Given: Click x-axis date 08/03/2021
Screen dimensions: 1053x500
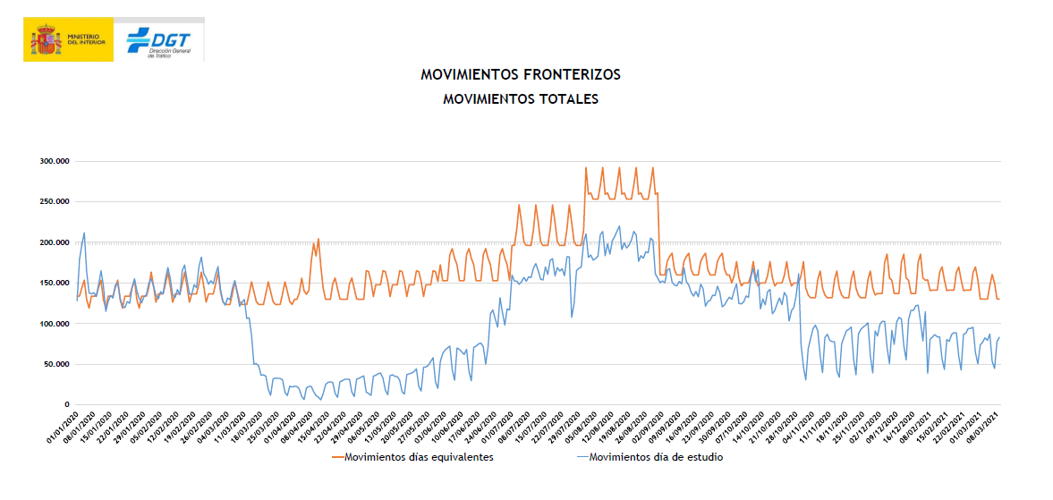Looking at the screenshot, I should tap(982, 426).
